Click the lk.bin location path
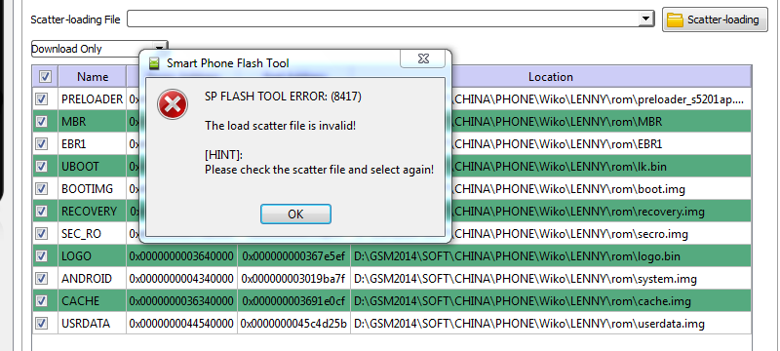 tap(559, 167)
